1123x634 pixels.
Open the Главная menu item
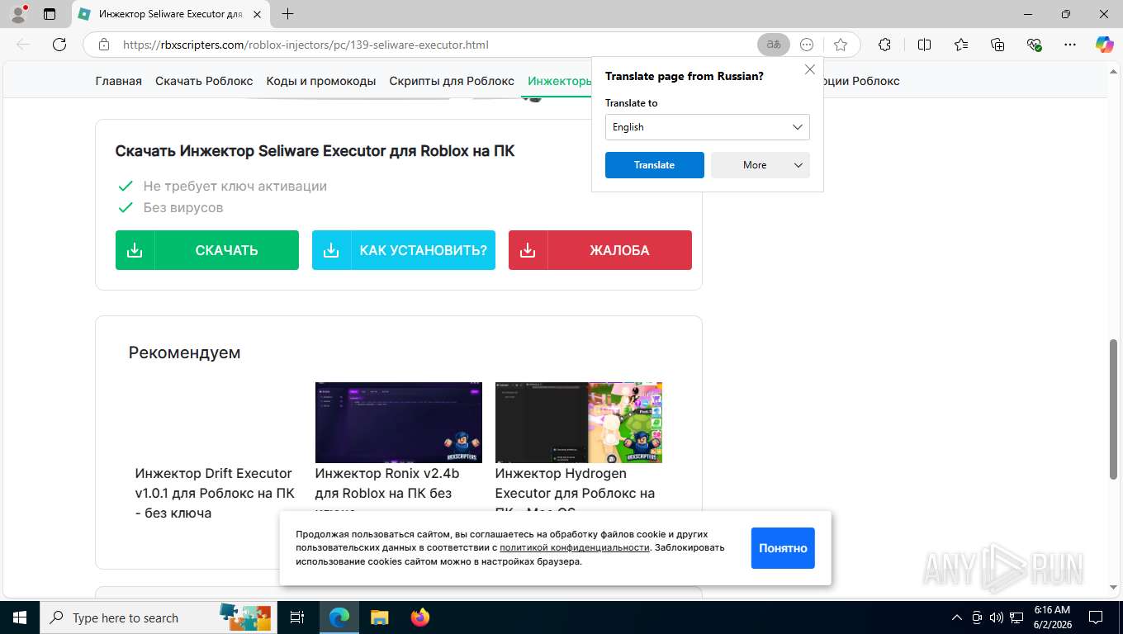[x=119, y=81]
